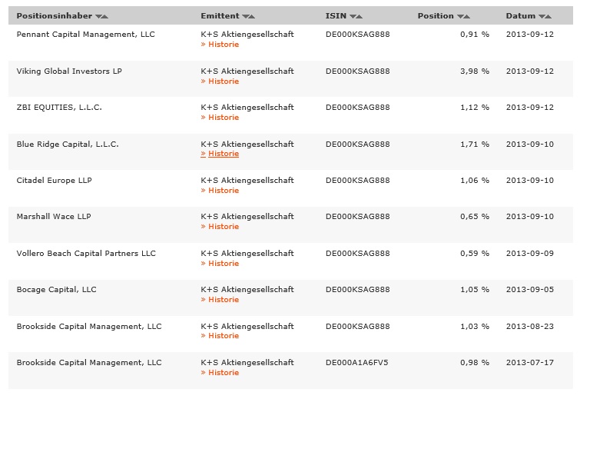Open Historie for Vollero Beach Capital Partners
Image resolution: width=590 pixels, height=472 pixels.
pos(220,264)
